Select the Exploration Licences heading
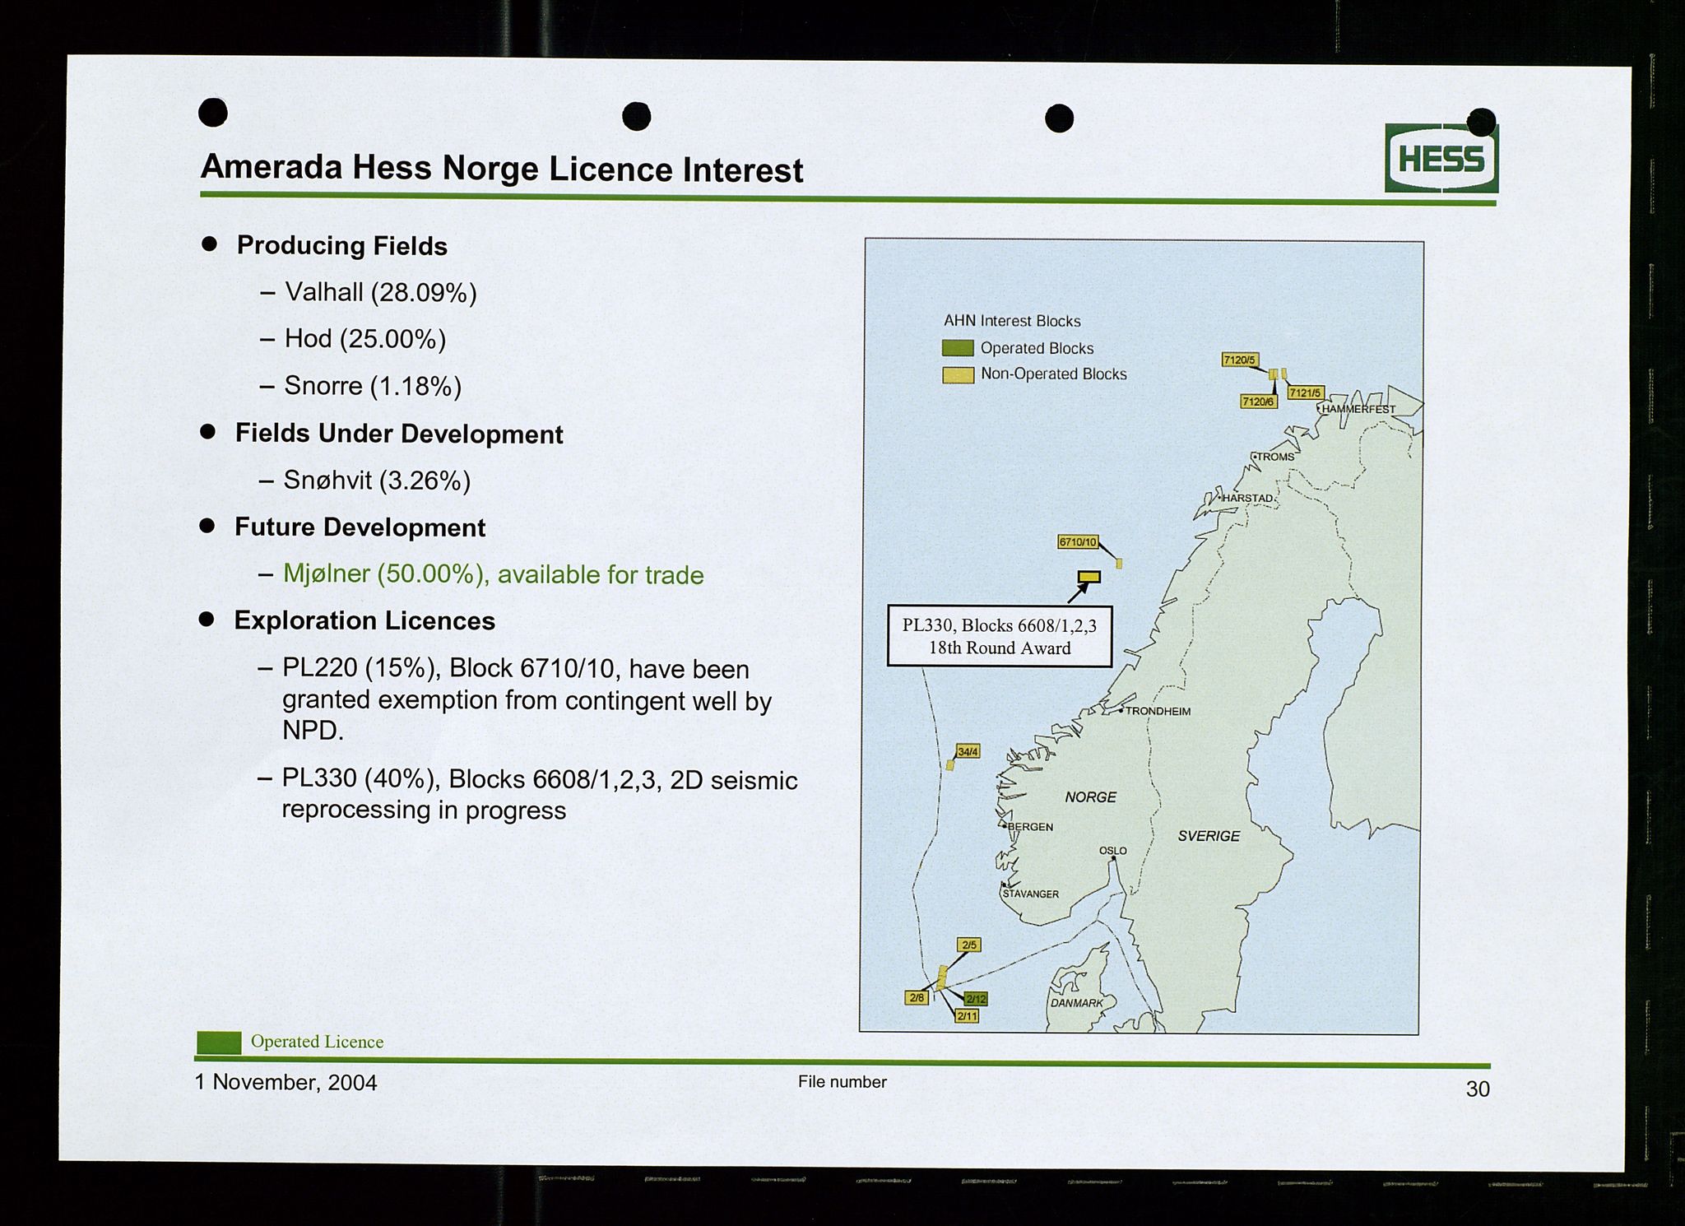This screenshot has width=1685, height=1226. point(364,620)
